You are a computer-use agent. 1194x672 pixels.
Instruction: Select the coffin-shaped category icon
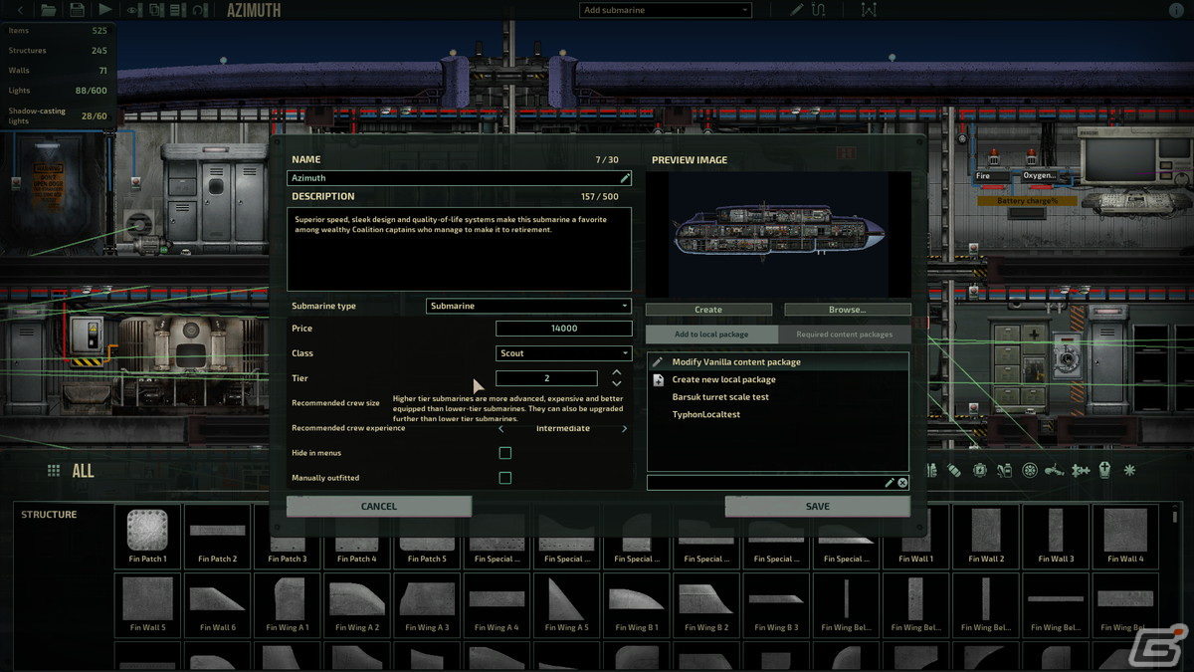click(x=1104, y=470)
